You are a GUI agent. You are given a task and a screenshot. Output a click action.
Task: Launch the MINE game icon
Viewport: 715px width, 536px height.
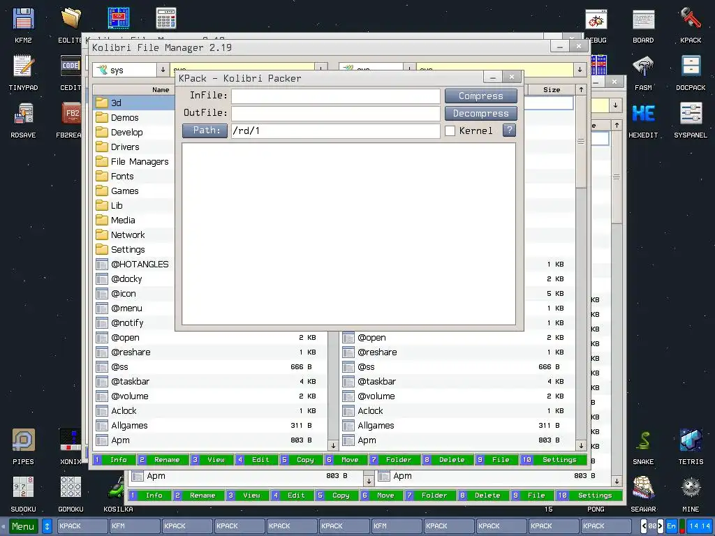point(691,494)
